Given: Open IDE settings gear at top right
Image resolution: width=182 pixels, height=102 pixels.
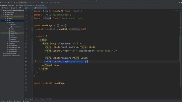Looking at the screenshot, I should coord(179,3).
